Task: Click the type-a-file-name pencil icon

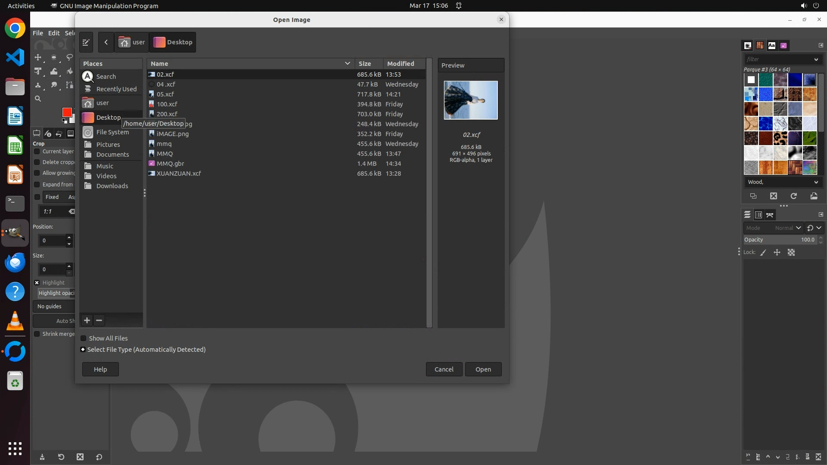Action: point(86,42)
